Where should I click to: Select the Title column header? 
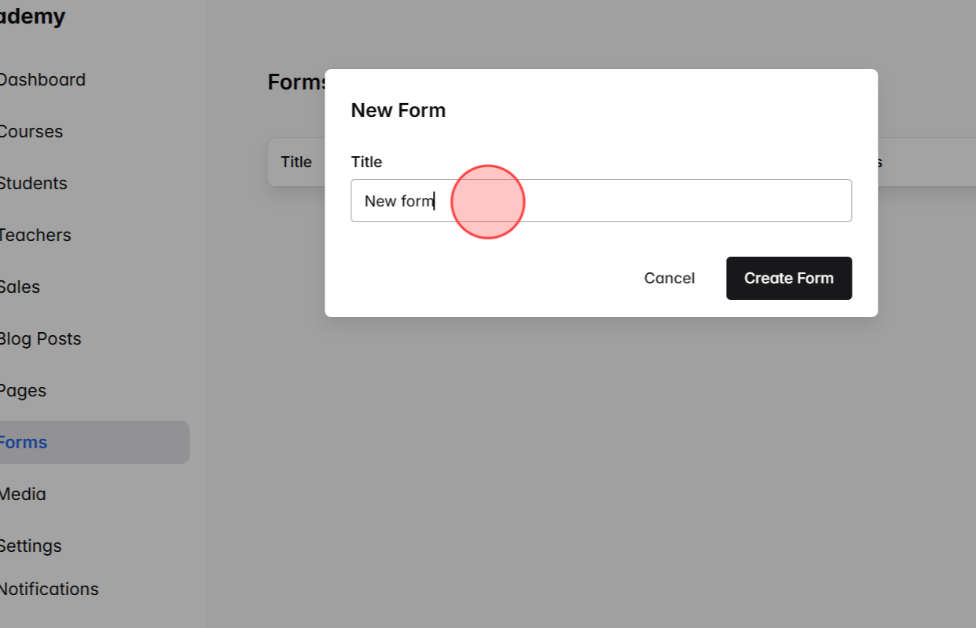(296, 162)
